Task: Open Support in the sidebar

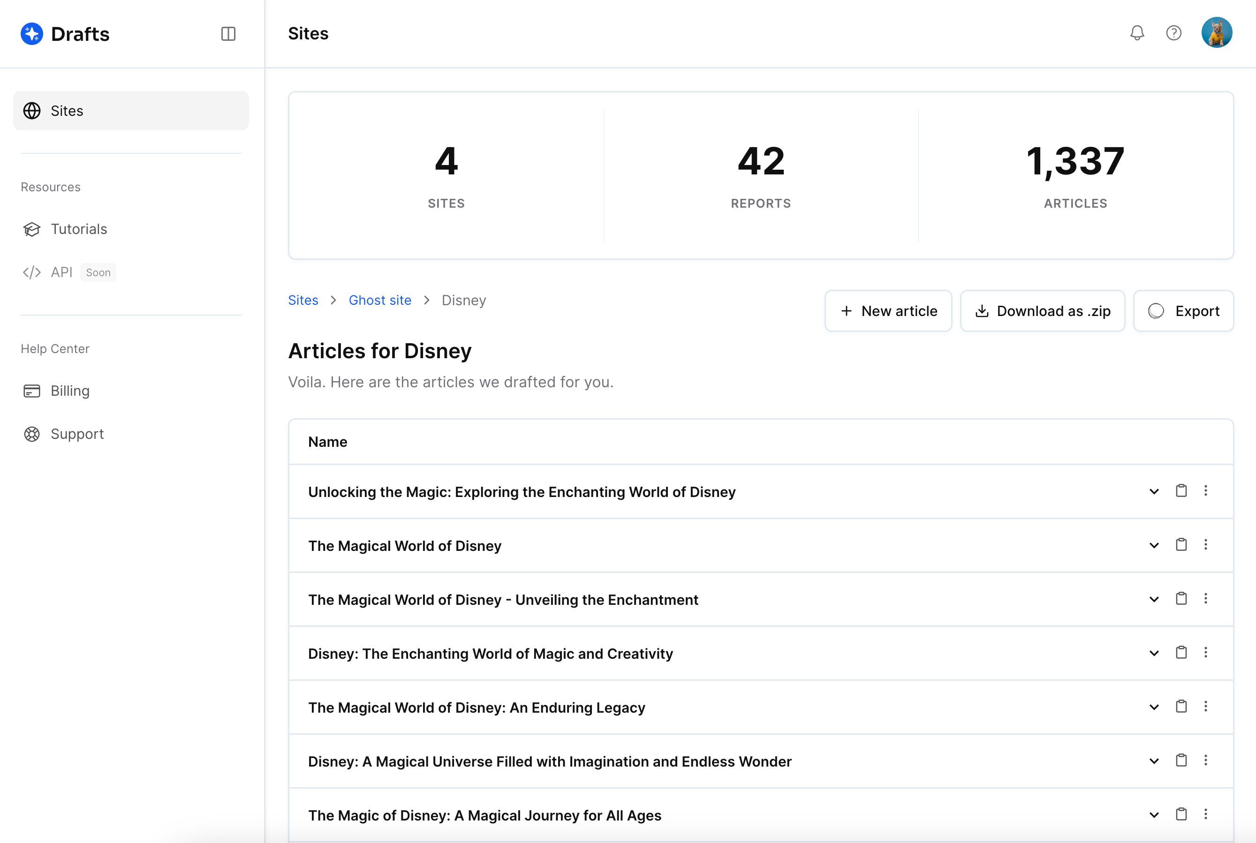Action: click(63, 434)
